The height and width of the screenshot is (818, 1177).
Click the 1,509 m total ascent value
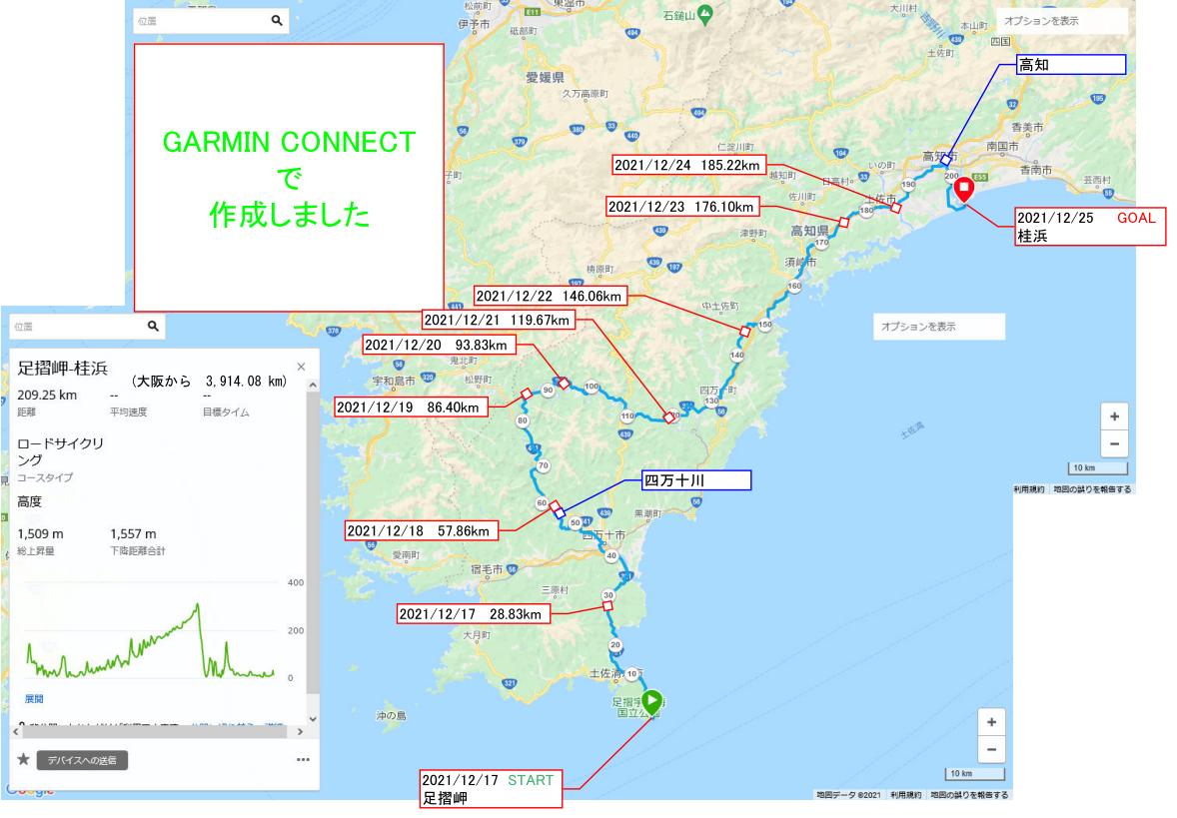(41, 533)
